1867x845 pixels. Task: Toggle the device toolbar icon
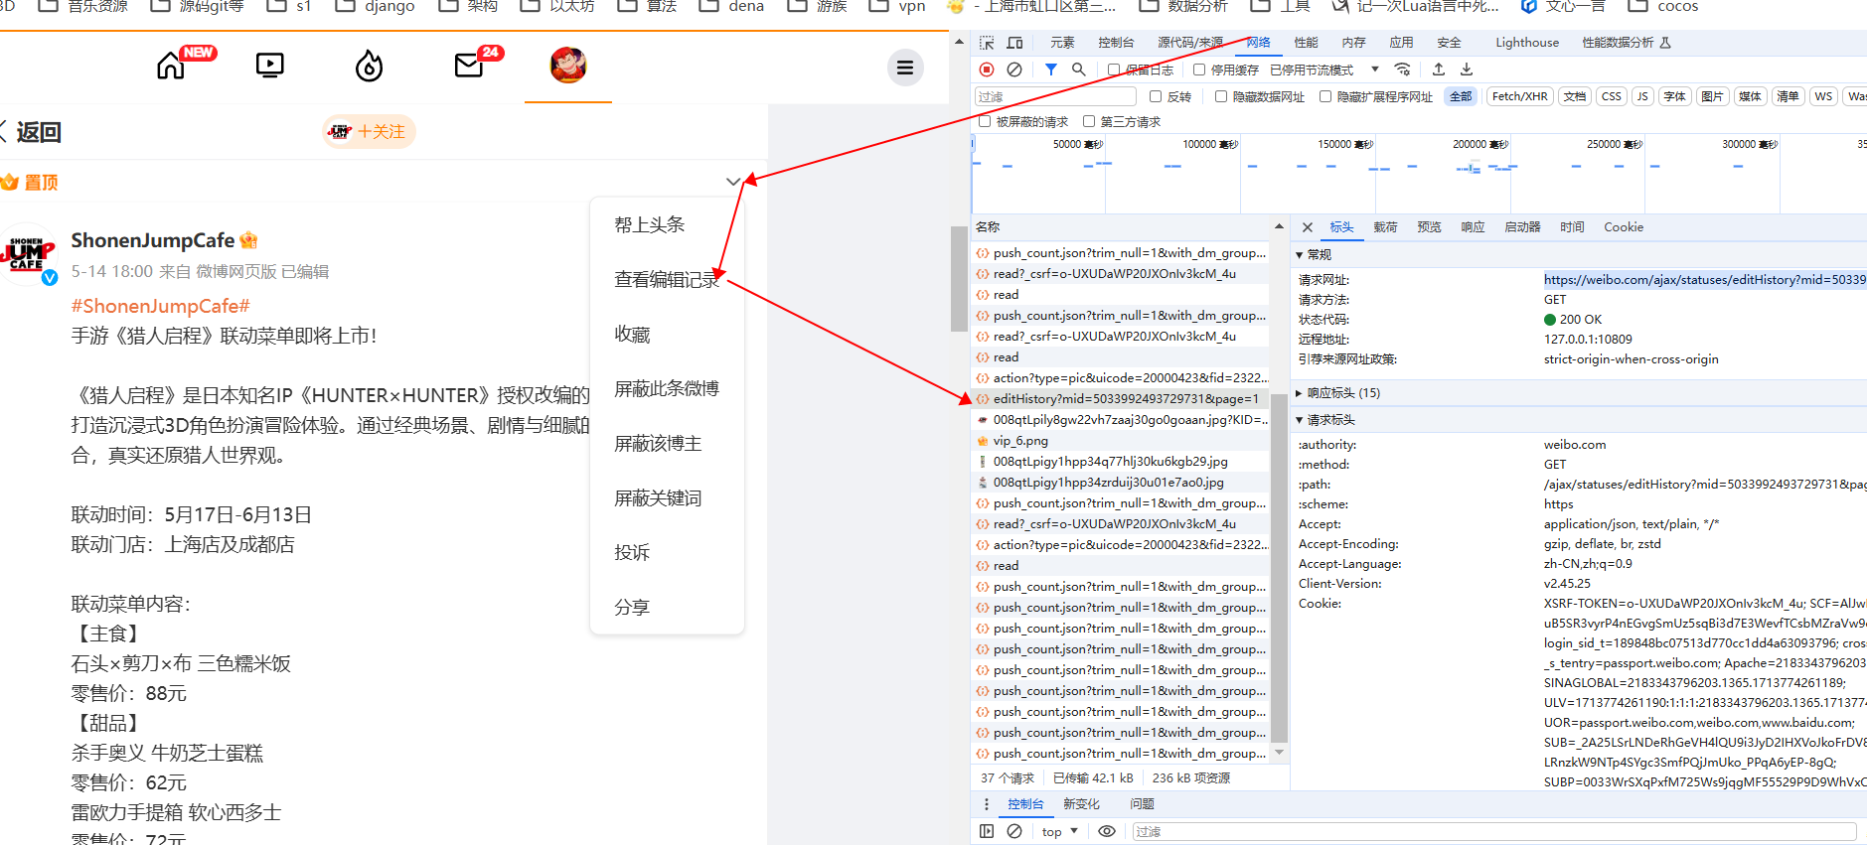coord(1014,43)
